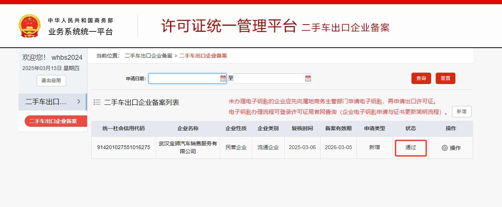Click credit code 914201027551016275
The image size is (502, 207).
124,148
